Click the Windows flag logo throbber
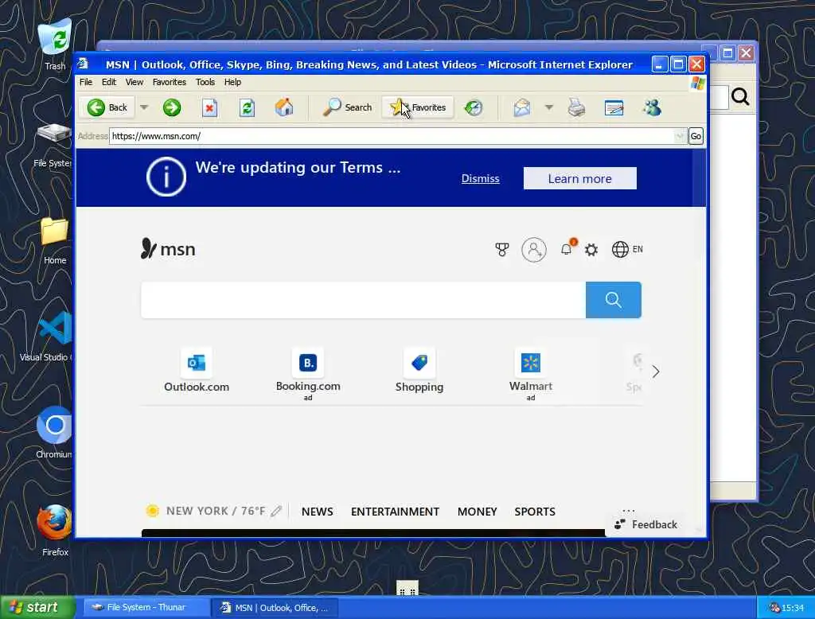This screenshot has width=815, height=619. tap(697, 84)
